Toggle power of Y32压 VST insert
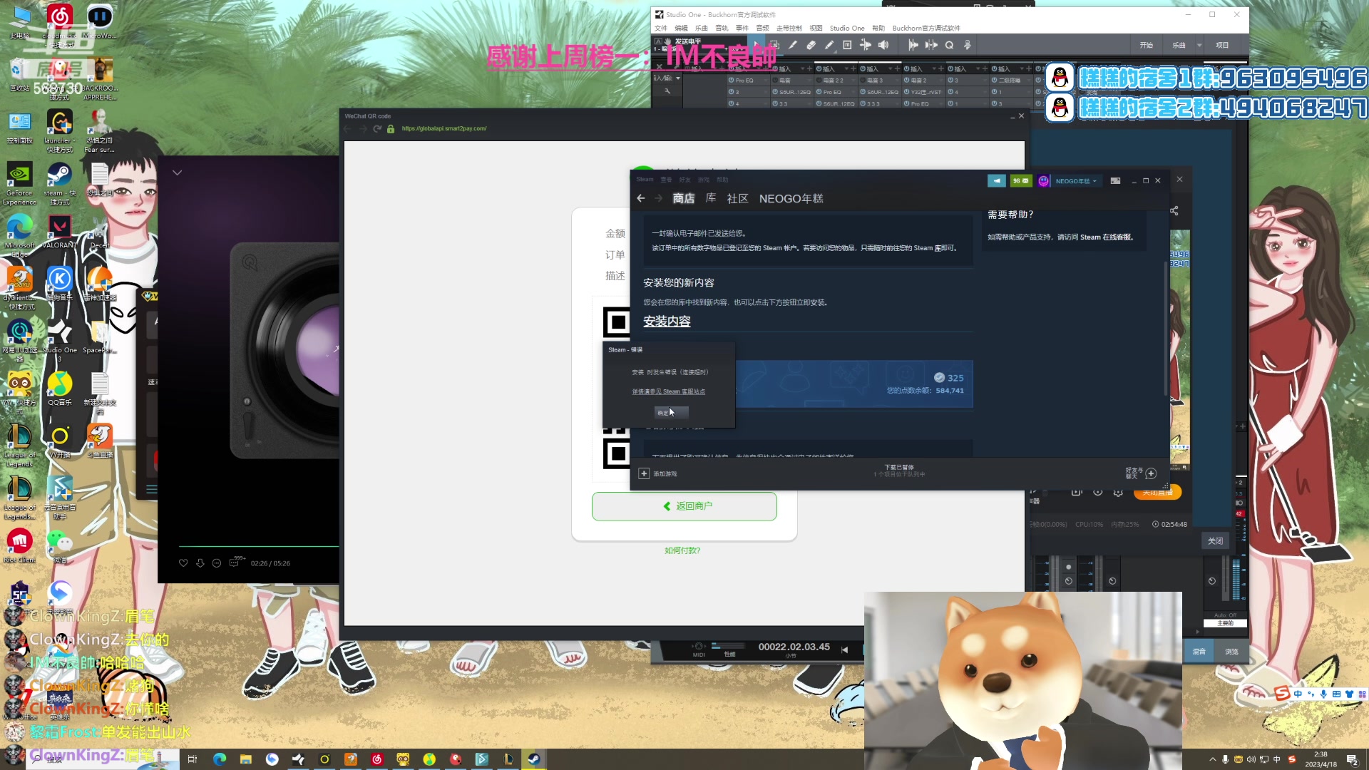Viewport: 1369px width, 770px height. (x=906, y=92)
